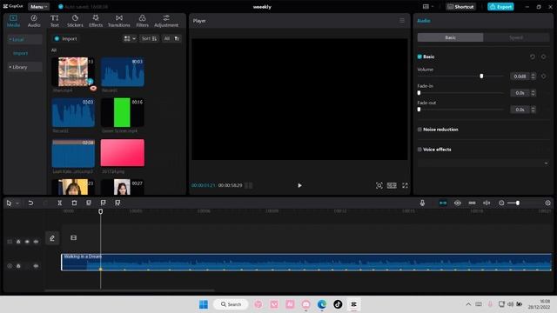Image resolution: width=557 pixels, height=313 pixels.
Task: Undo the last action in timeline toolbar
Action: [x=30, y=203]
